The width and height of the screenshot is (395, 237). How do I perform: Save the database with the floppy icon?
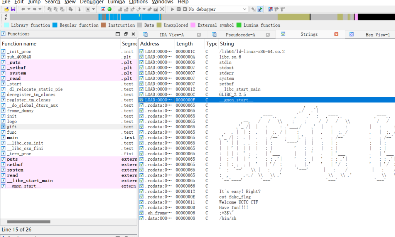point(13,9)
